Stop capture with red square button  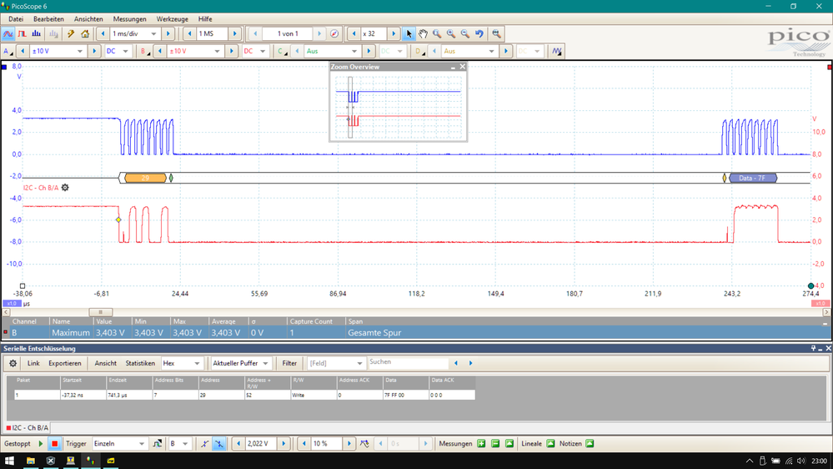54,444
